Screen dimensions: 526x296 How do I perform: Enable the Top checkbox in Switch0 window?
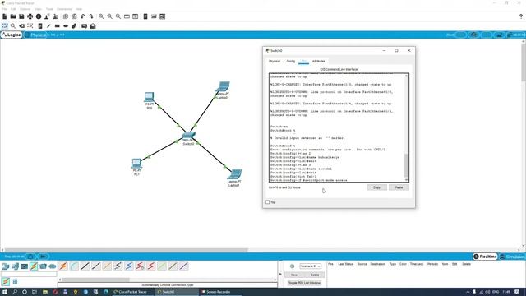[268, 202]
